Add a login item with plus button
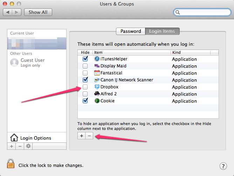The width and height of the screenshot is (234, 176). click(82, 136)
